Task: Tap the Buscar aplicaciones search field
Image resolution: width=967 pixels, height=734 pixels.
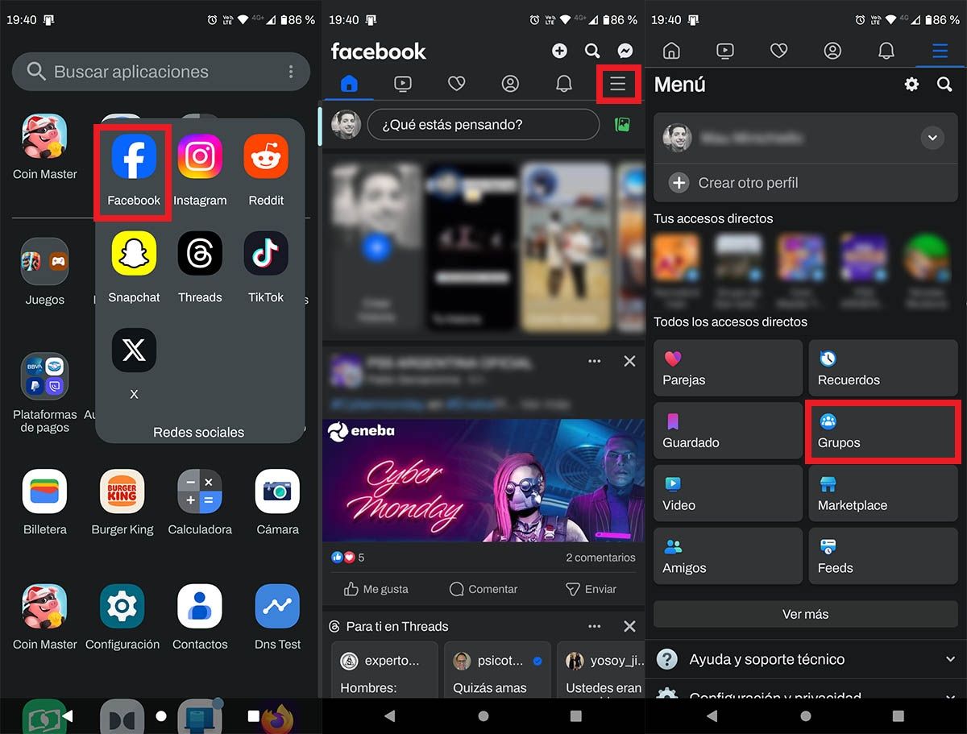Action: [161, 72]
